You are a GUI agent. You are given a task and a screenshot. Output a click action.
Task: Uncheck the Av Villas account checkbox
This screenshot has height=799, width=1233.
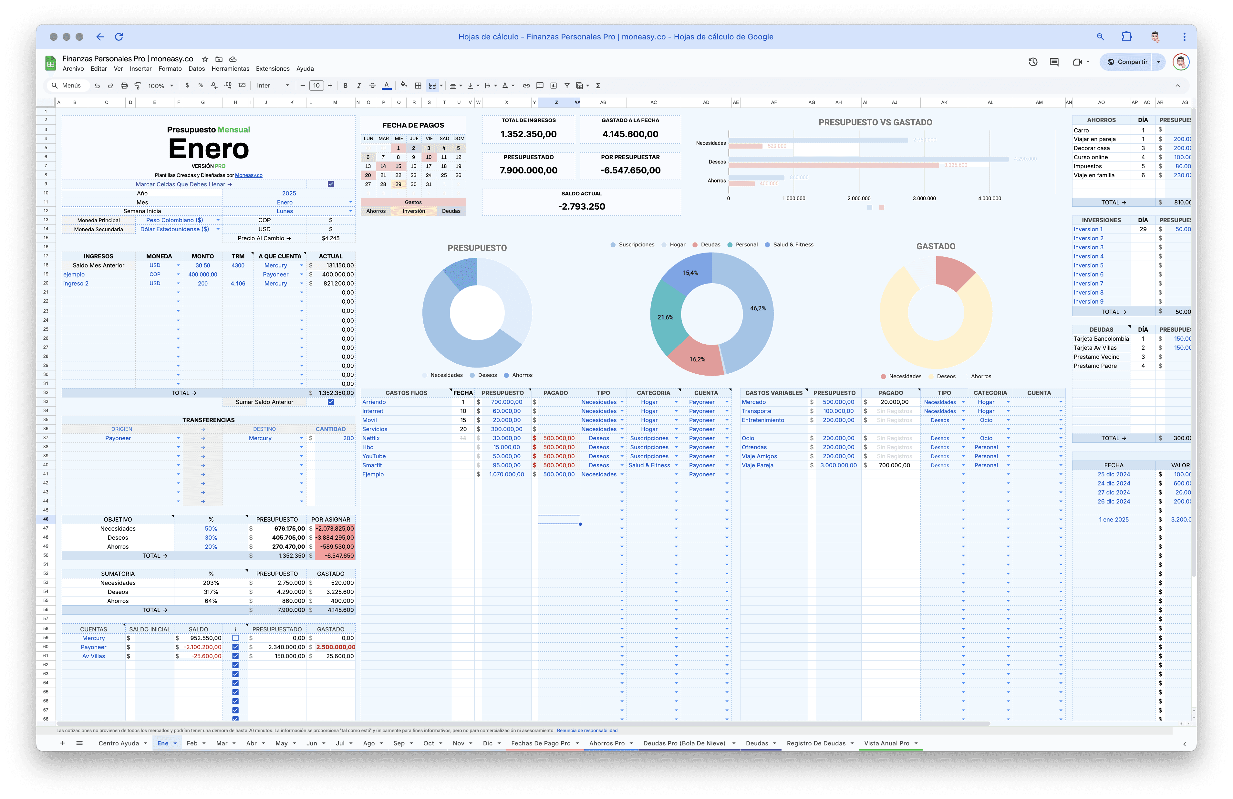(235, 657)
